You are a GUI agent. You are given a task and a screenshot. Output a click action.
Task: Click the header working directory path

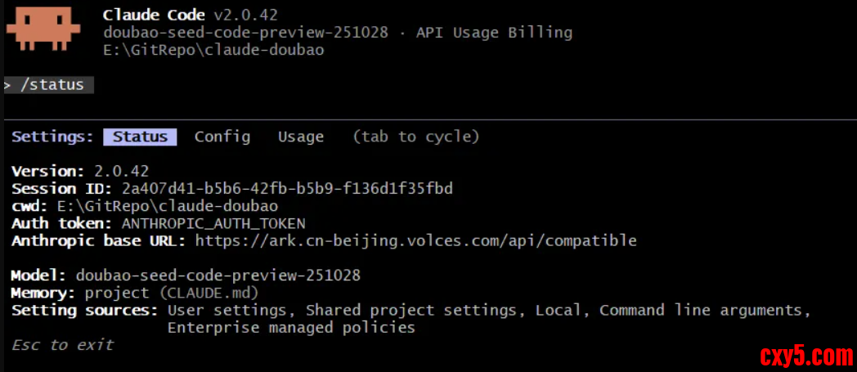tap(213, 50)
